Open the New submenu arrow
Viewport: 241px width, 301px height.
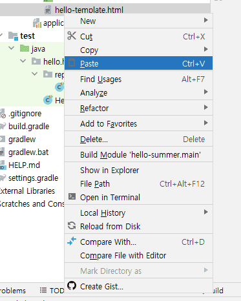(x=206, y=20)
